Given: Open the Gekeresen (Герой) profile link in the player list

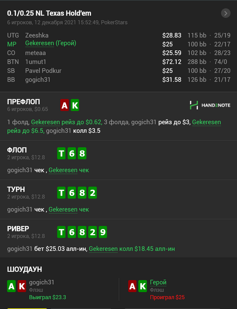Looking at the screenshot, I should coord(51,43).
